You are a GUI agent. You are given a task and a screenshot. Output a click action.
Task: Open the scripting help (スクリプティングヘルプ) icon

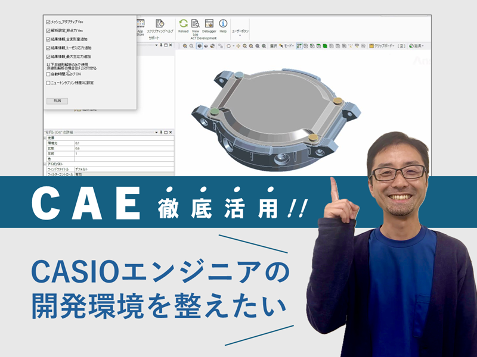[159, 24]
